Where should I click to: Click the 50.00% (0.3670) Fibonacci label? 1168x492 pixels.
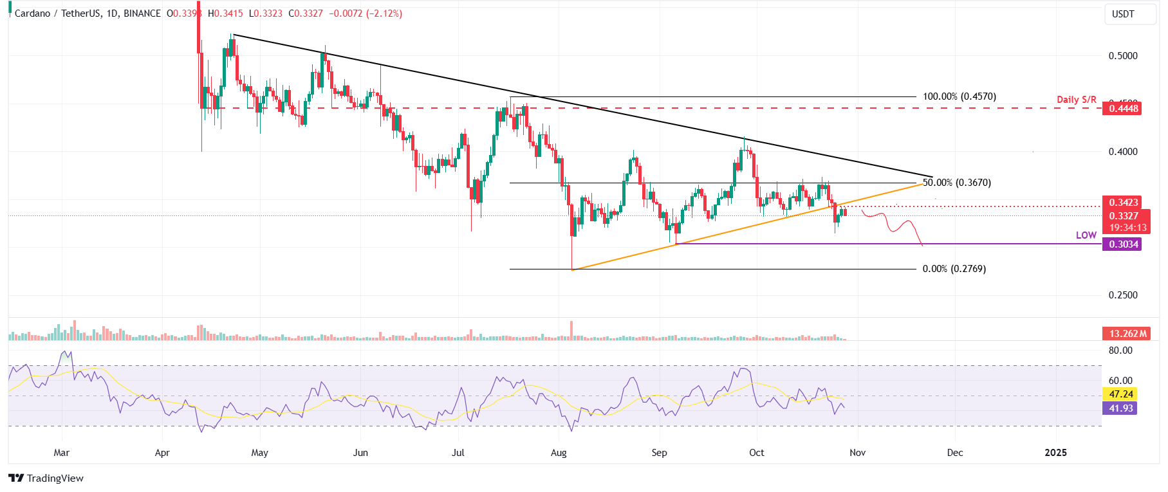coord(957,183)
